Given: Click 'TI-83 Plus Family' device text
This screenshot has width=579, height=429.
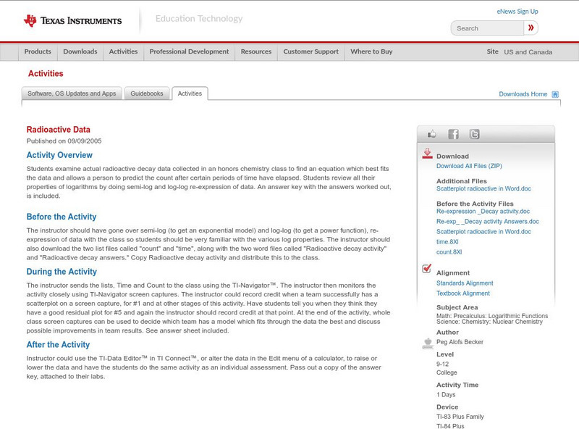Looking at the screenshot, I should coord(460,417).
